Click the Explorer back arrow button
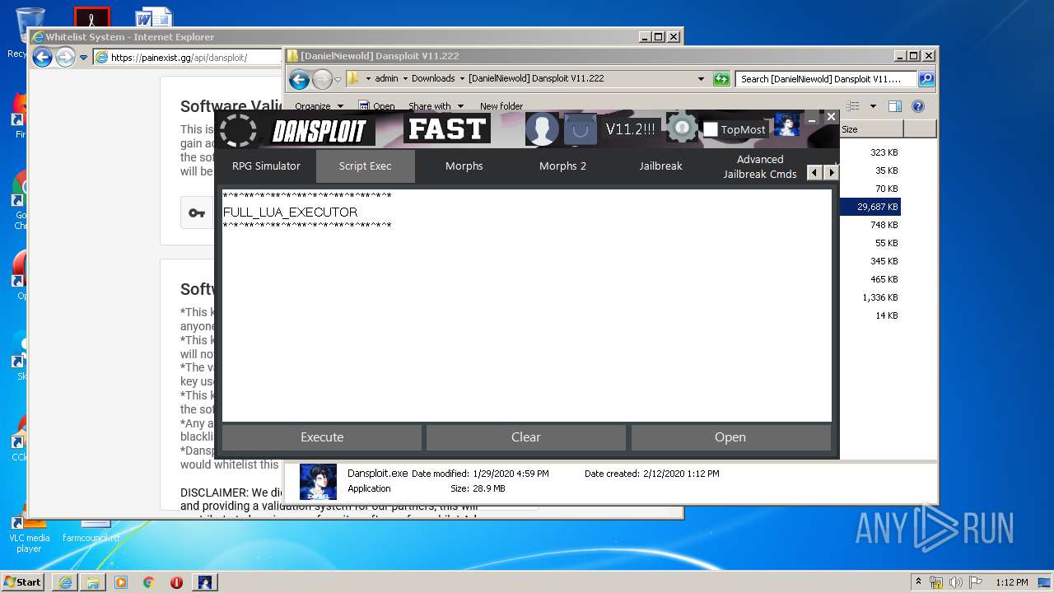Screen dimensions: 1054x593 [299, 79]
